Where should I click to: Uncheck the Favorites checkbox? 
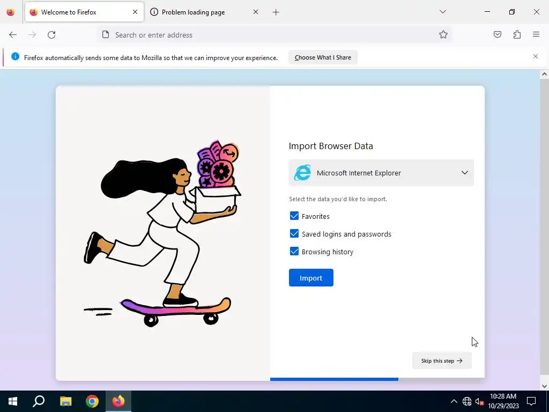pos(294,216)
